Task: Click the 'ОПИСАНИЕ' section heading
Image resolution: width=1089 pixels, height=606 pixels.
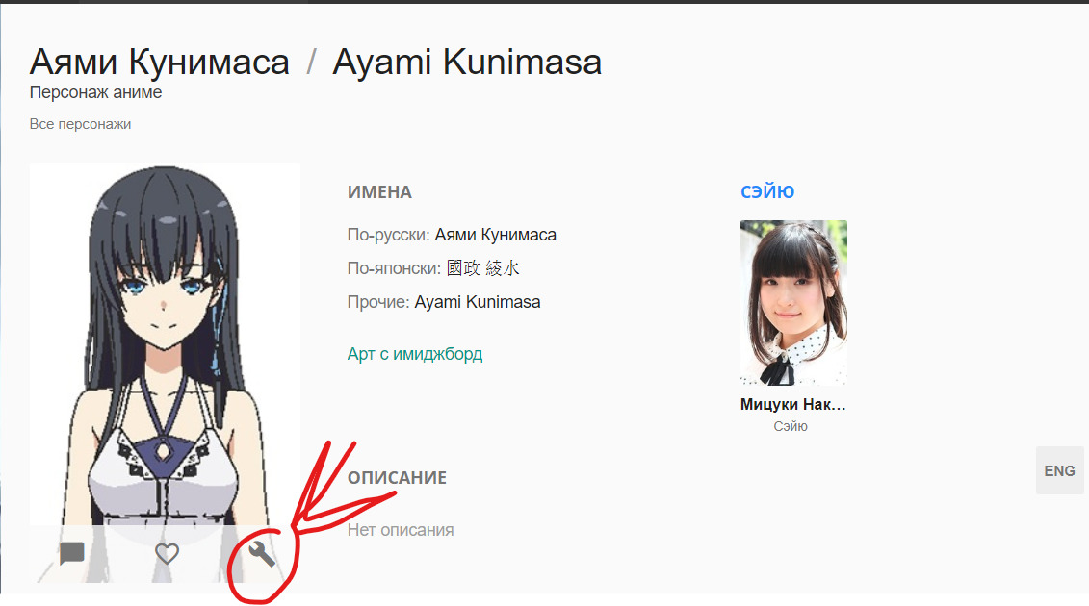Action: (397, 478)
